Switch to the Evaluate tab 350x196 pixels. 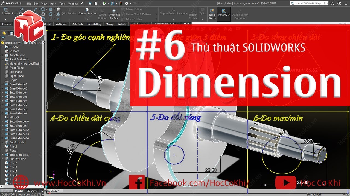coord(122,24)
